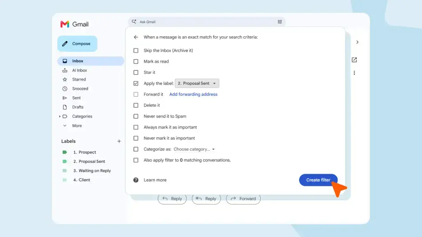The width and height of the screenshot is (422, 237).
Task: Open message in new window icon
Action: point(354,60)
